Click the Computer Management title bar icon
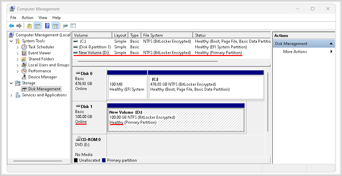Viewport: 342px width, 176px height. [x=12, y=9]
